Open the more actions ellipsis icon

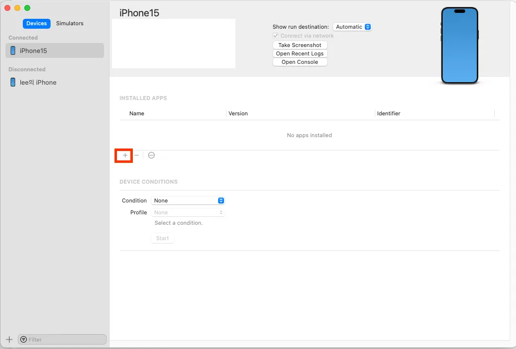pos(151,155)
